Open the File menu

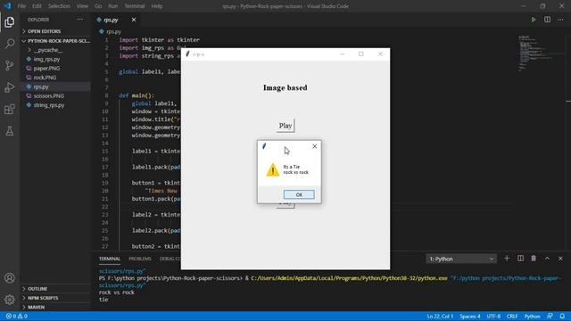(21, 6)
